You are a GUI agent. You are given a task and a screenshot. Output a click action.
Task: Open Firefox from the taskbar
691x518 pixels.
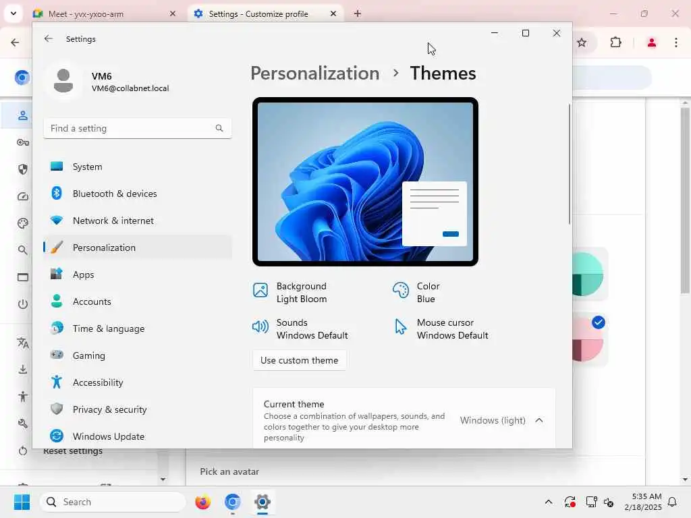202,502
